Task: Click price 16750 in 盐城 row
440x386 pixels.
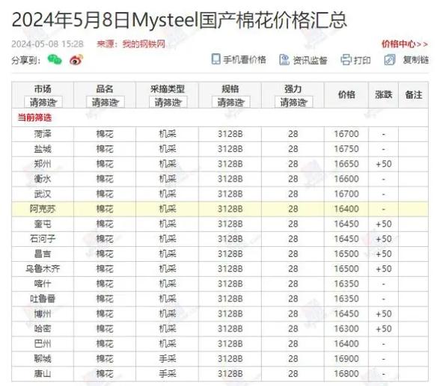Action: tap(346, 149)
